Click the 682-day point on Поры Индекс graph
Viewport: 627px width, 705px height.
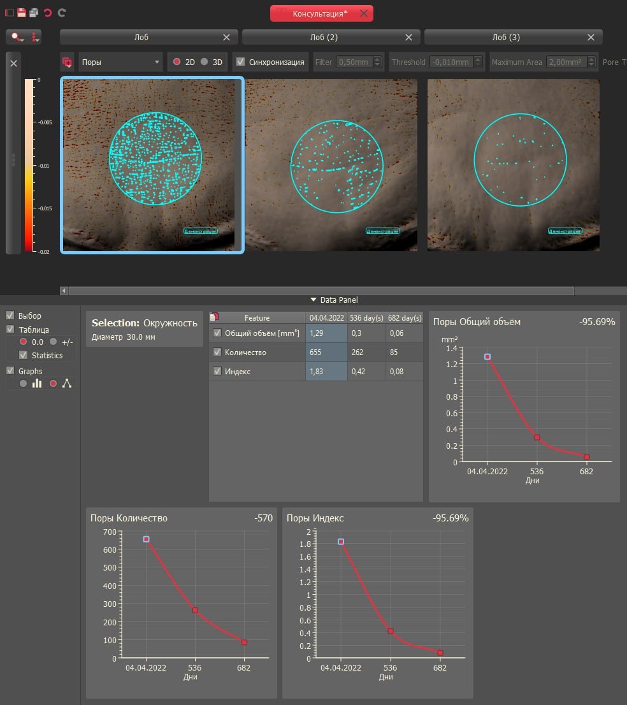[440, 652]
